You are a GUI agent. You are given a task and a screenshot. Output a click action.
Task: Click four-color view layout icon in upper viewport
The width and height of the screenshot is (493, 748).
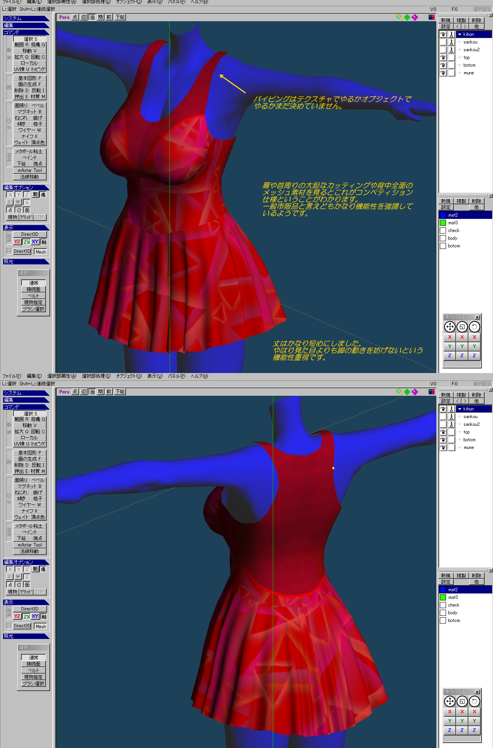431,17
